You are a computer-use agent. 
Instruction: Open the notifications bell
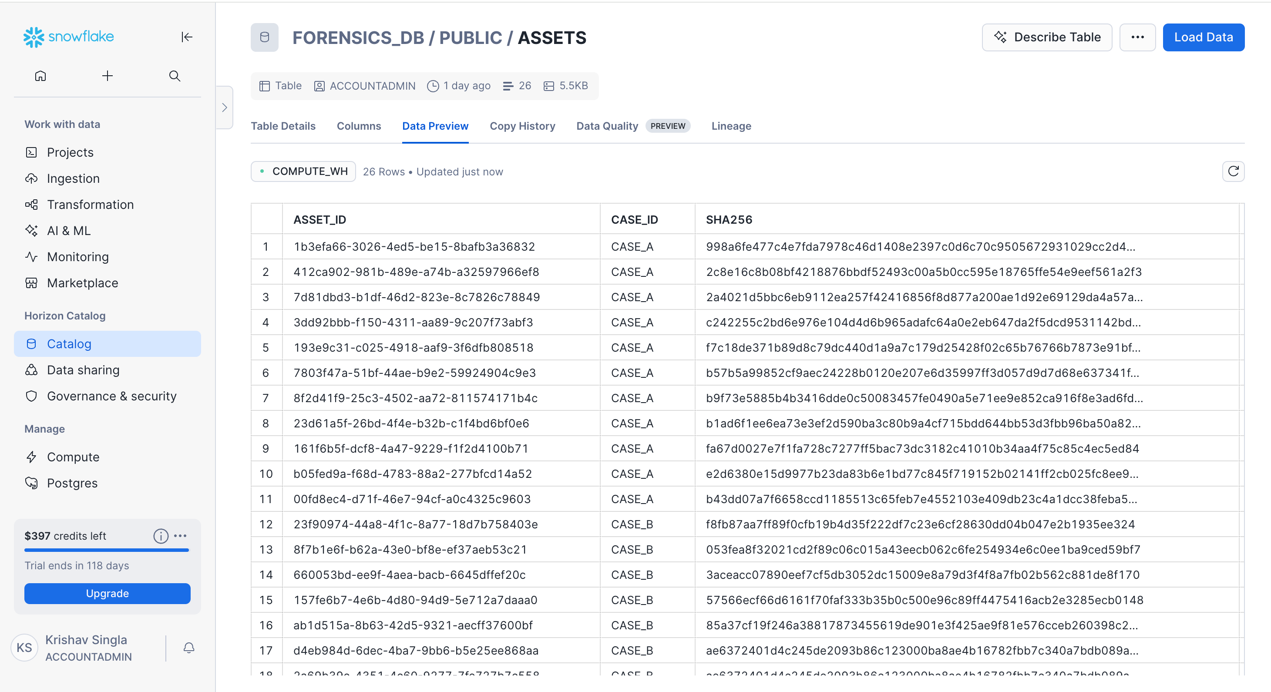[188, 648]
